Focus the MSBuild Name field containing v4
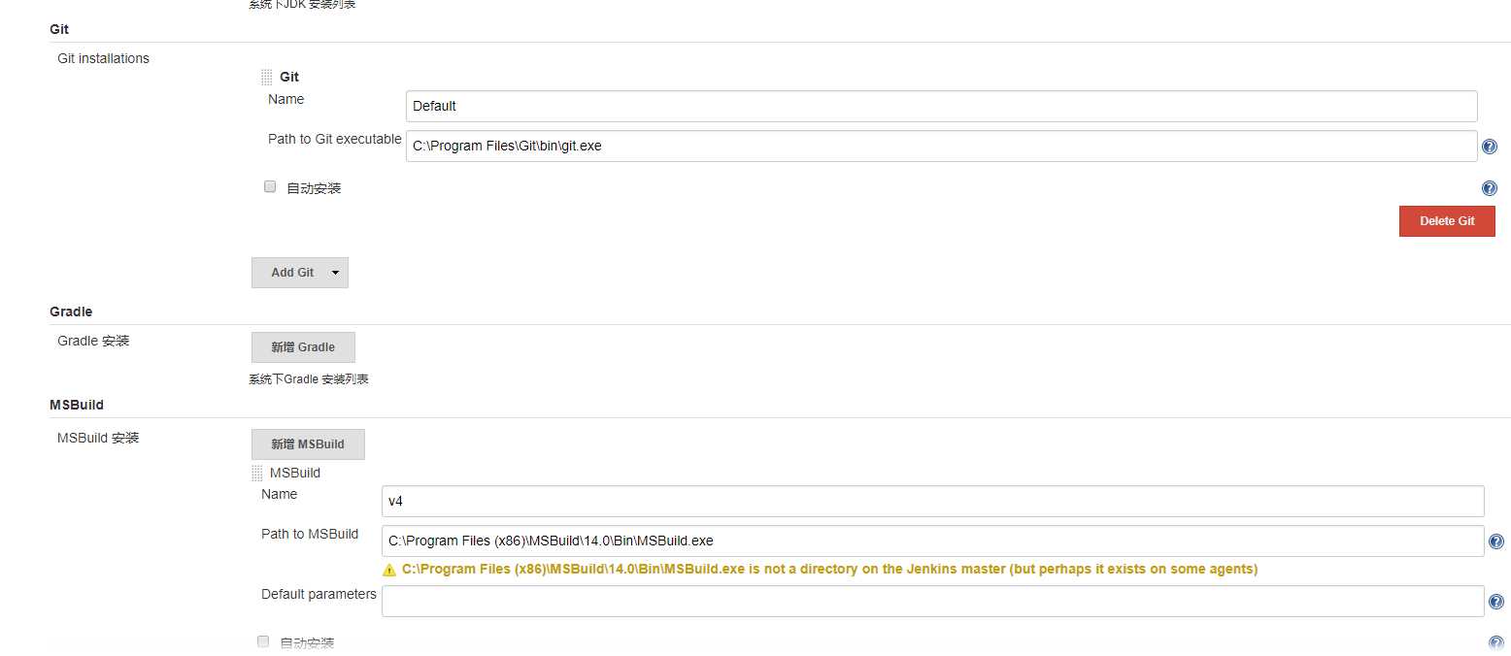Viewport: 1511px width, 656px height. click(933, 501)
